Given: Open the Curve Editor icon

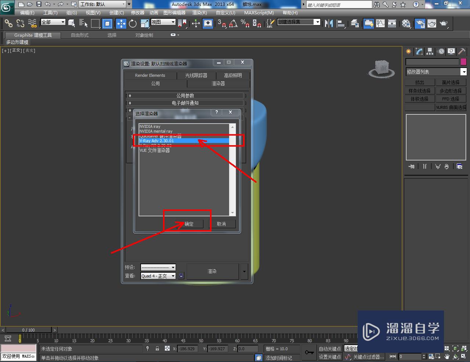Looking at the screenshot, I should [x=380, y=24].
